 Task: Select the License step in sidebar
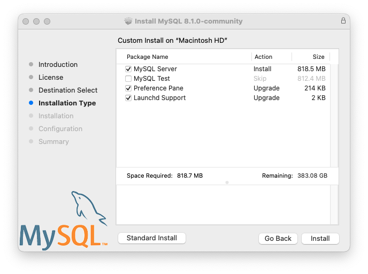(51, 77)
